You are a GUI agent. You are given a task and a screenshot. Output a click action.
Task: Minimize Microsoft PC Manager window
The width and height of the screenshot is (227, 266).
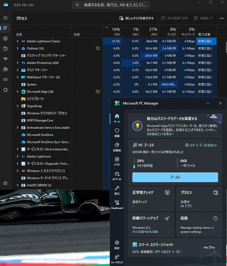pyautogui.click(x=208, y=103)
